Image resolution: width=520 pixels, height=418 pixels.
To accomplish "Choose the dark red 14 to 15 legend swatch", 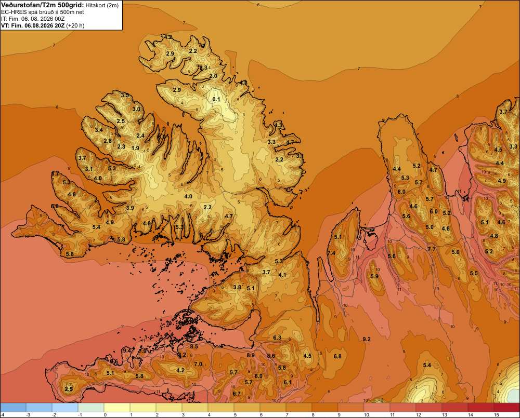I will pos(481,408).
